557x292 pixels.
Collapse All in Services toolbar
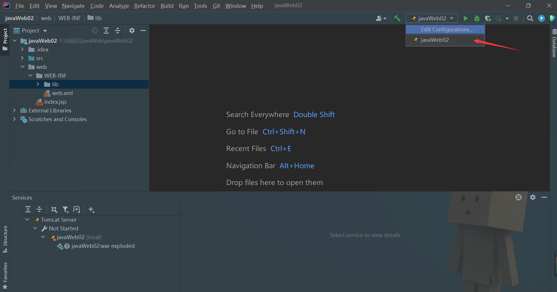(x=39, y=209)
